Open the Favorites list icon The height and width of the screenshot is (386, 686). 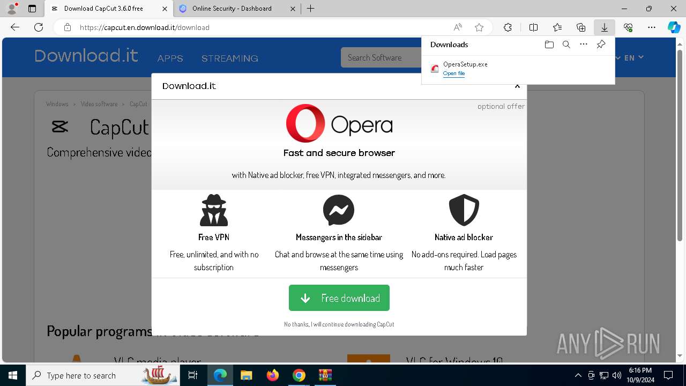[x=557, y=27]
